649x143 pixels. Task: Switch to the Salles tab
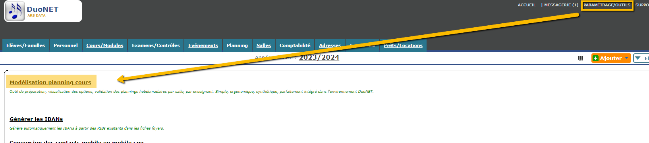[264, 45]
